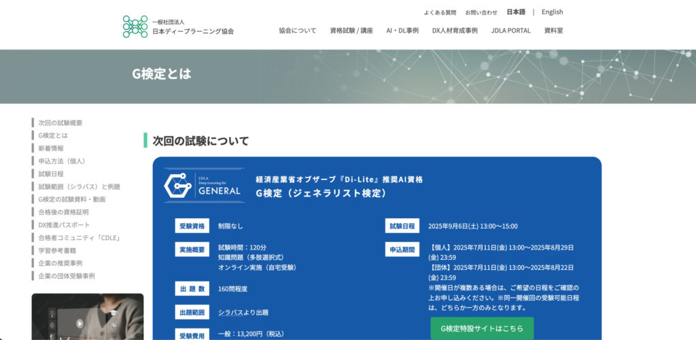Click the 試験日程 label in exam card
696x340 pixels.
(402, 226)
